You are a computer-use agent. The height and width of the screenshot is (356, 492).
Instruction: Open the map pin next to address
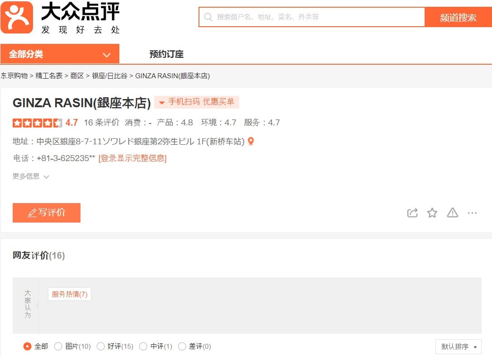[251, 141]
